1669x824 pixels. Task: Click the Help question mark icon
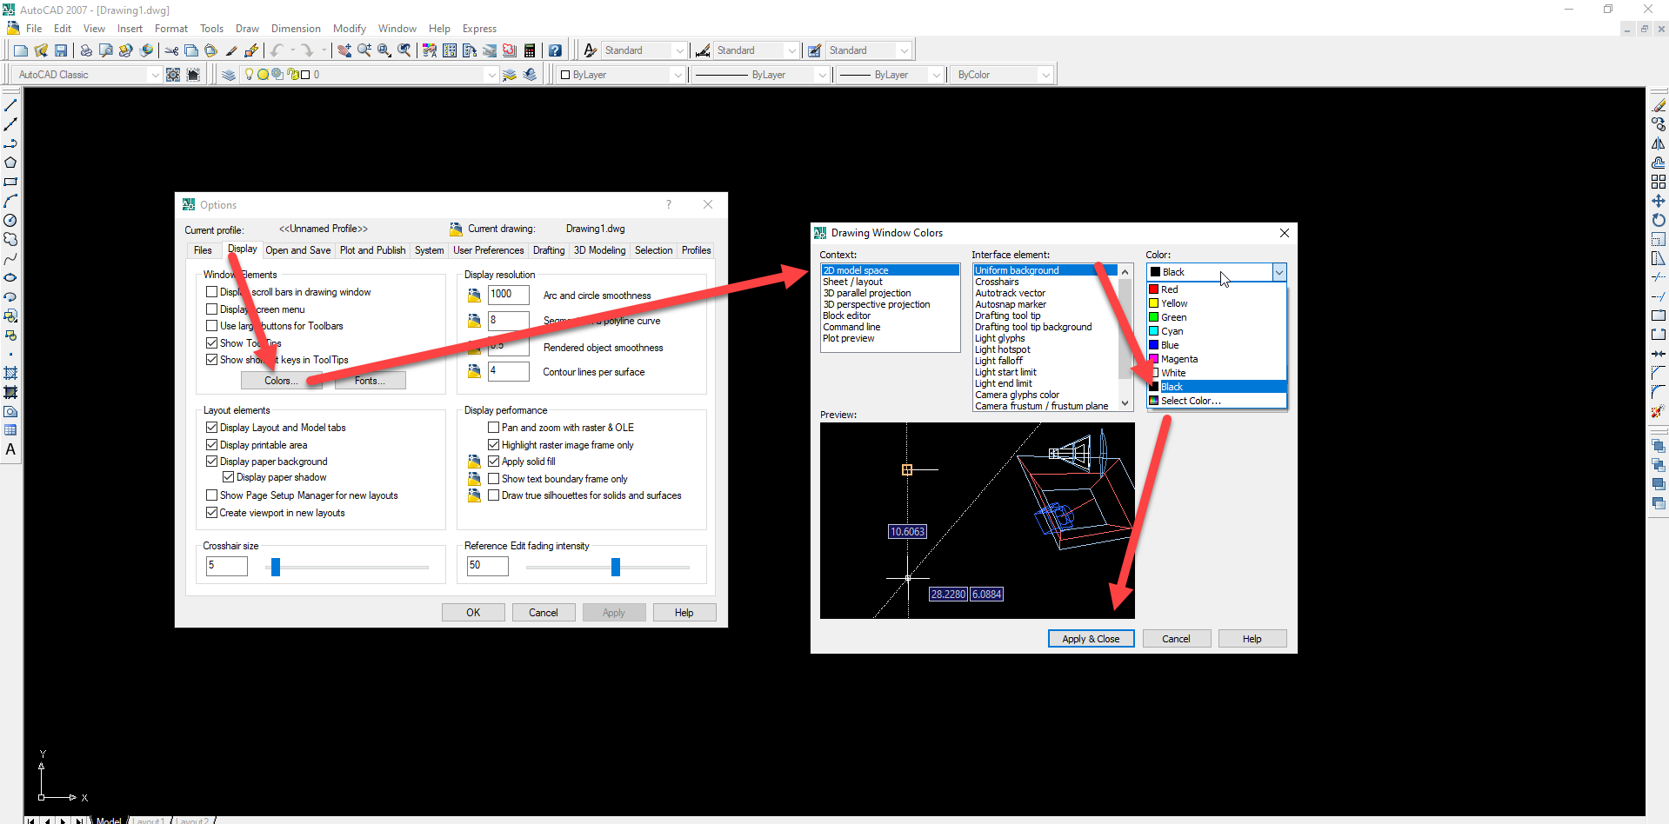coord(555,50)
